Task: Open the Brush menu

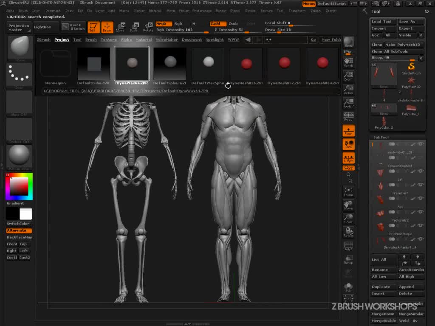Action: click(x=23, y=11)
